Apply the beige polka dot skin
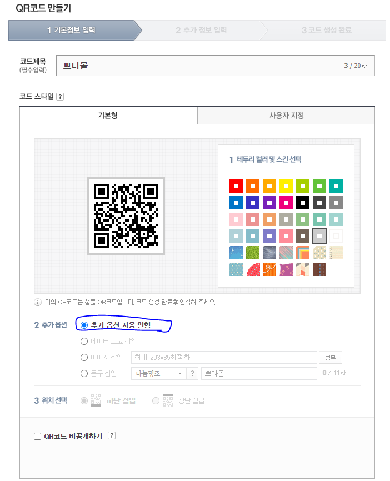 pos(319,253)
